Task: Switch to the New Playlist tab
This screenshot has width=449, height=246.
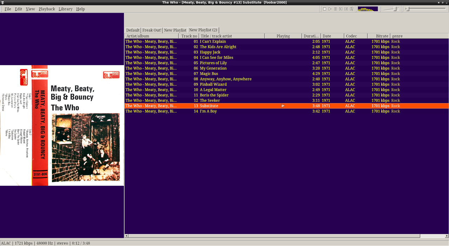Action: click(175, 30)
